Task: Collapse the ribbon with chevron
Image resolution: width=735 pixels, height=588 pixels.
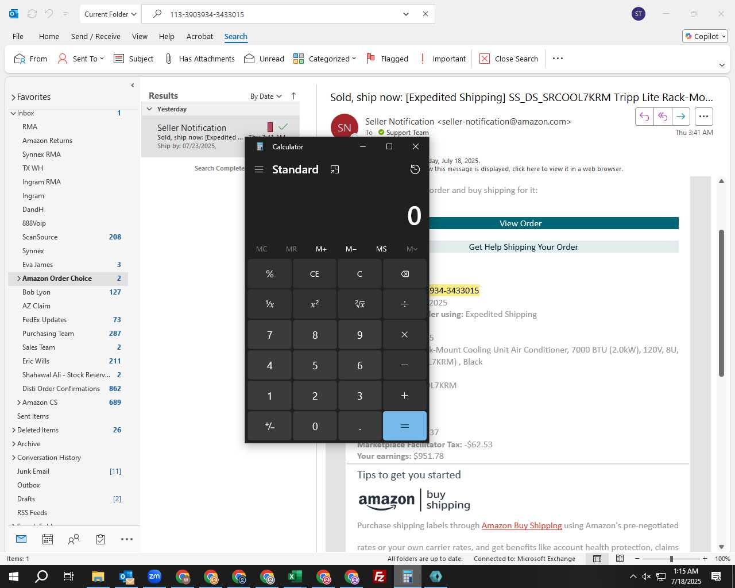Action: [x=722, y=65]
